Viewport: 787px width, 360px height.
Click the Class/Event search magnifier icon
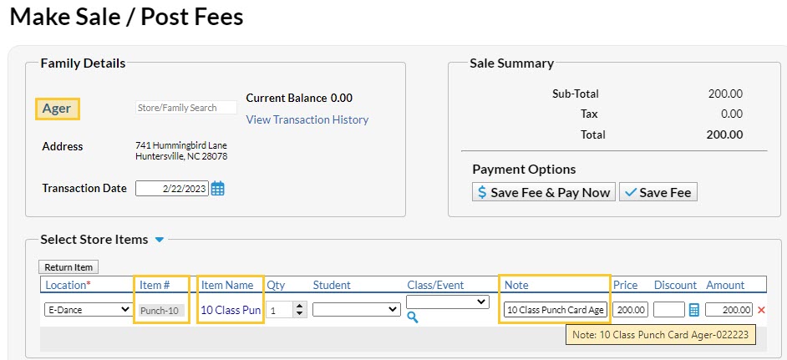coord(412,317)
